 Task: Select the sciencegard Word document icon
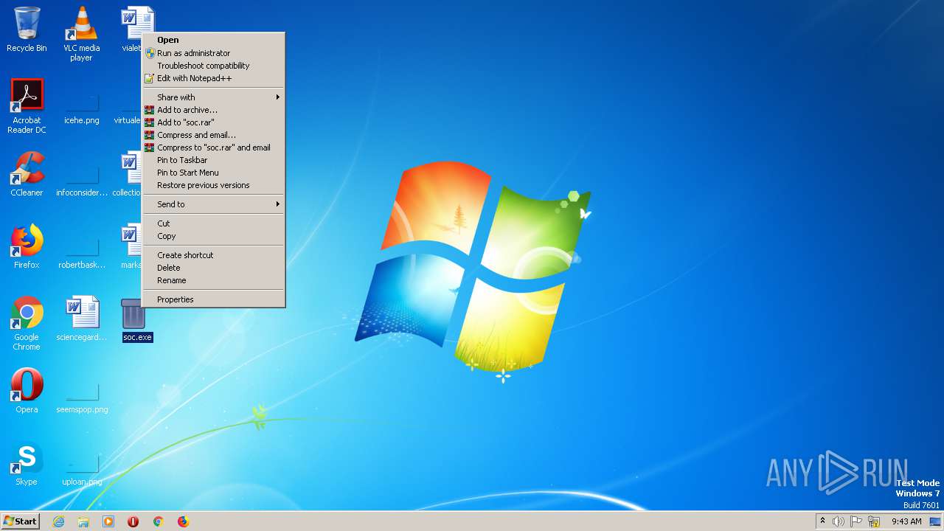point(81,319)
